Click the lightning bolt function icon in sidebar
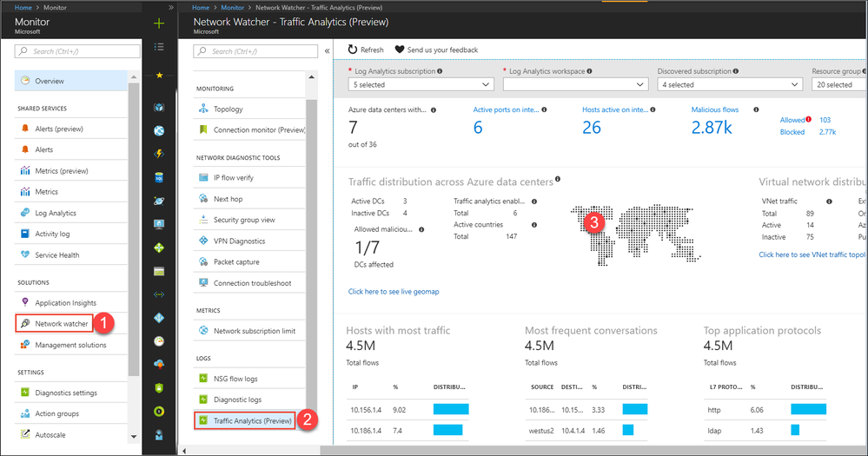 (x=159, y=154)
